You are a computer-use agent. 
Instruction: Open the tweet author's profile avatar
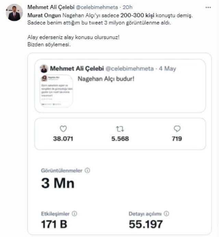point(14,13)
